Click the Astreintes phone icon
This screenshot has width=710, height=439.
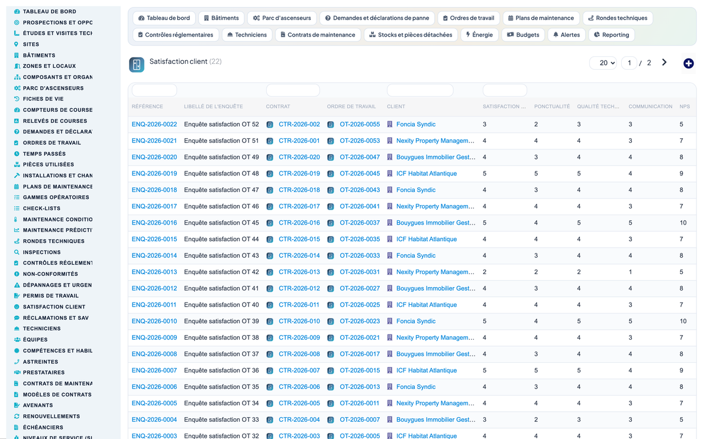[x=17, y=362]
